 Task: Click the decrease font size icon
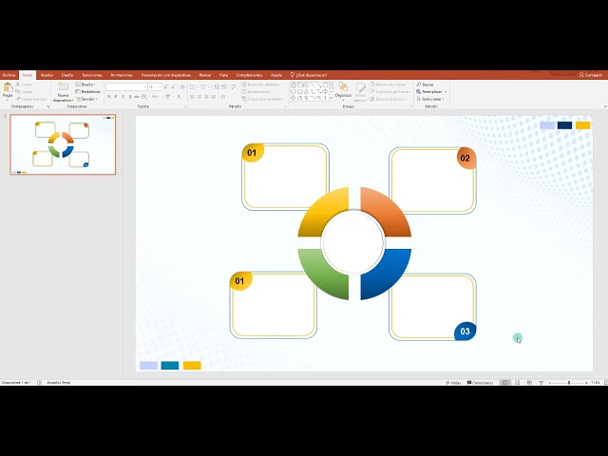tap(173, 86)
